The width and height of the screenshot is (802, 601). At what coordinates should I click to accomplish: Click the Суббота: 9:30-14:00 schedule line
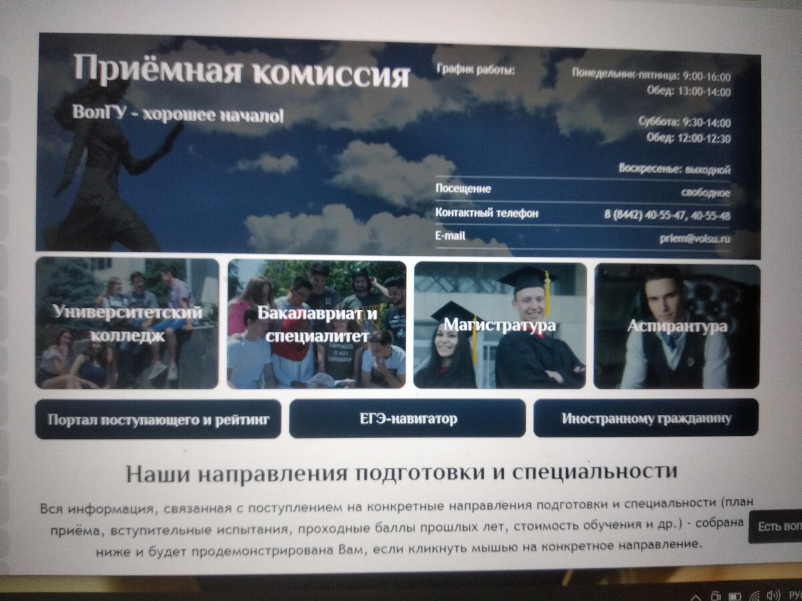click(x=684, y=123)
